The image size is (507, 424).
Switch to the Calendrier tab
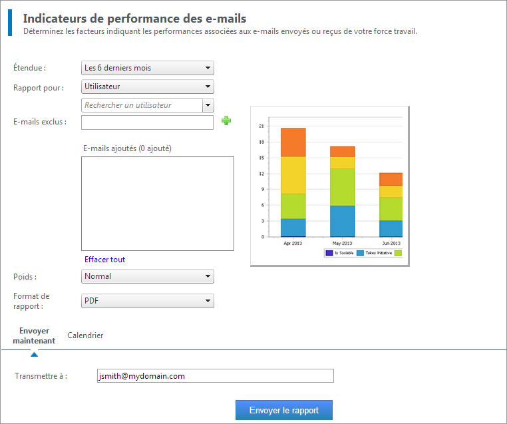(x=85, y=335)
